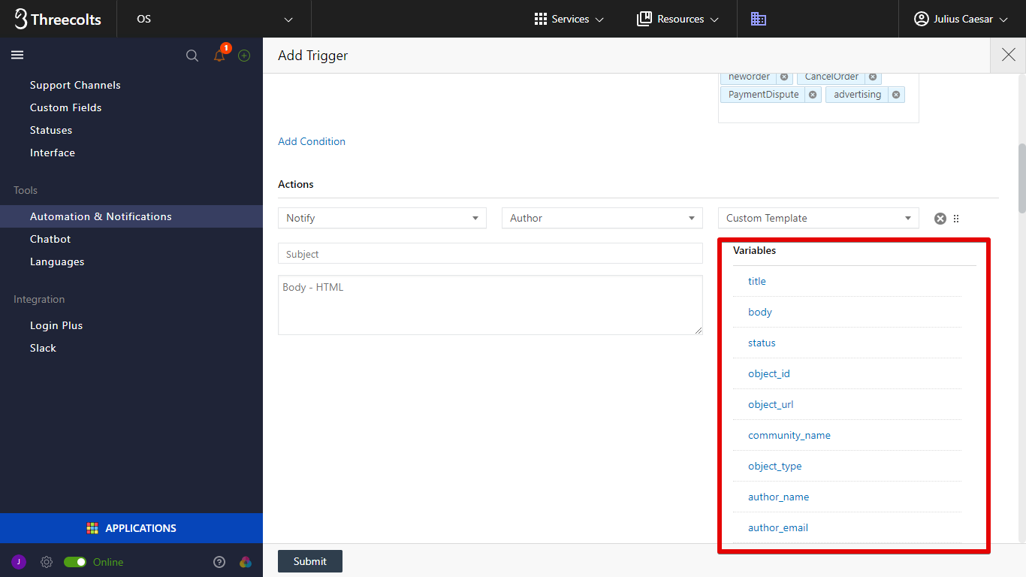1026x577 pixels.
Task: Click the Submit button
Action: tap(310, 561)
